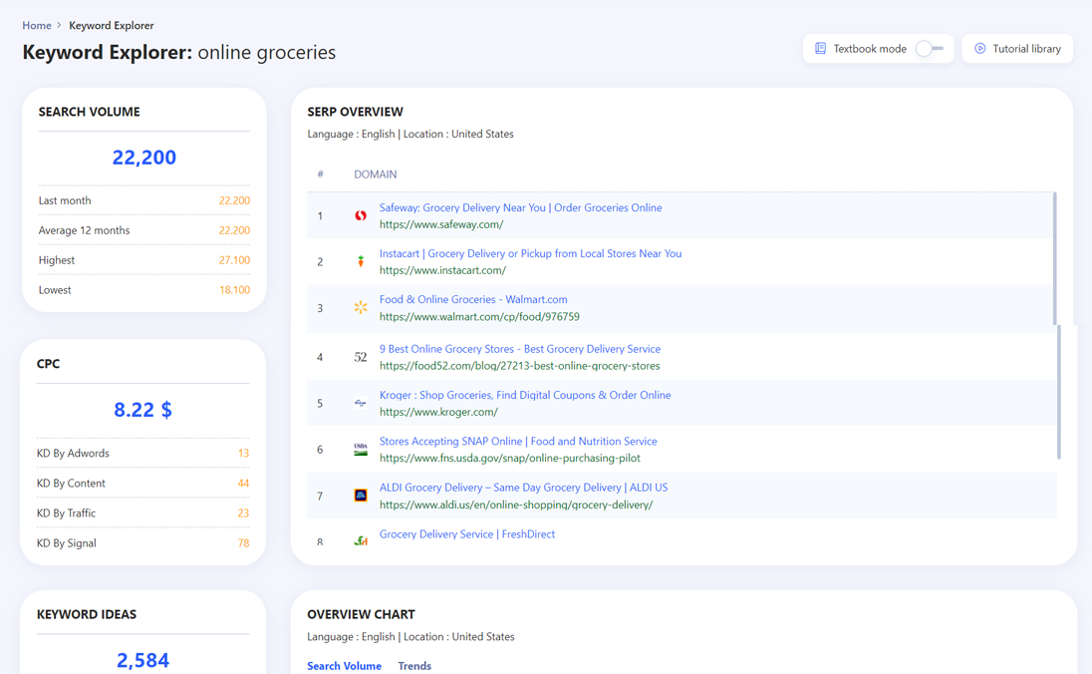
Task: Open the Tutorial library
Action: point(1017,49)
